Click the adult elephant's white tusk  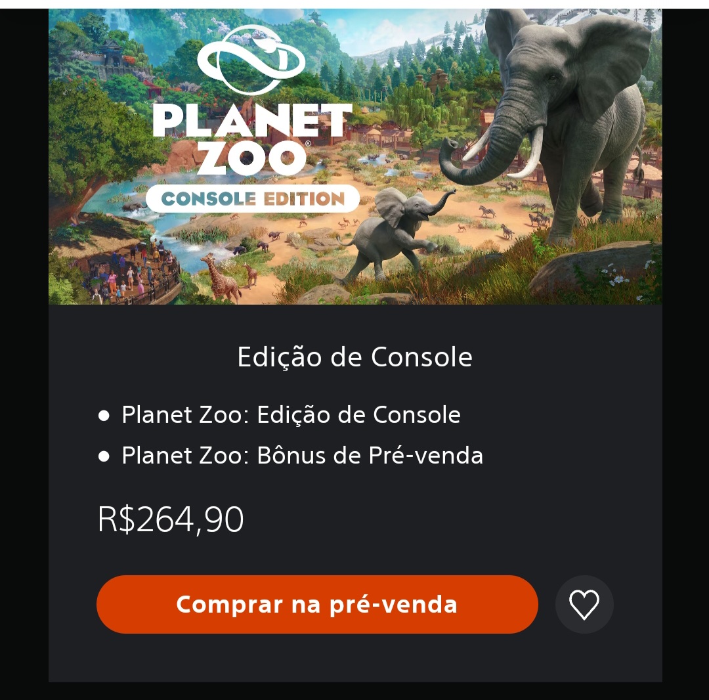pyautogui.click(x=532, y=154)
